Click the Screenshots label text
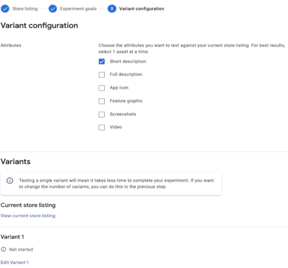Viewport: 288px width, 268px height. pyautogui.click(x=123, y=114)
